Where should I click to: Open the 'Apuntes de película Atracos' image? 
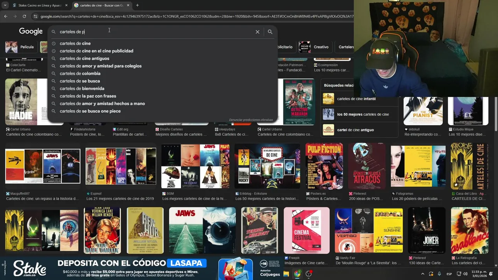366,166
